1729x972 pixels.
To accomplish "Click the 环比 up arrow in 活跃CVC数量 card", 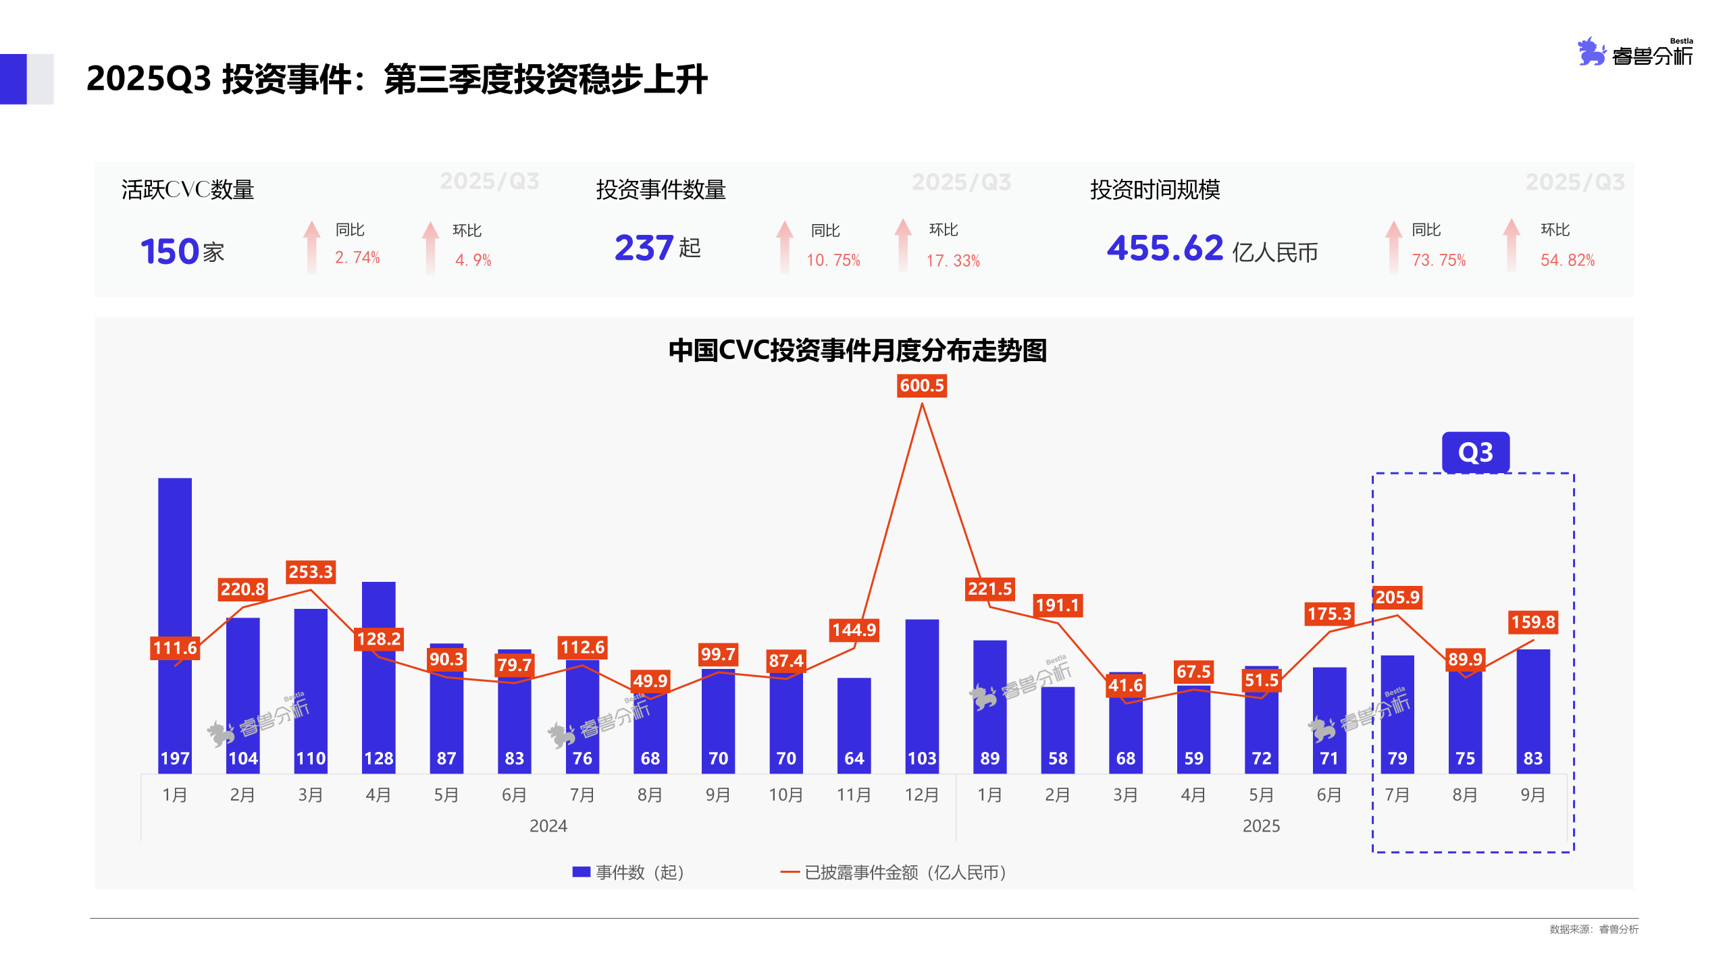I will (x=430, y=246).
